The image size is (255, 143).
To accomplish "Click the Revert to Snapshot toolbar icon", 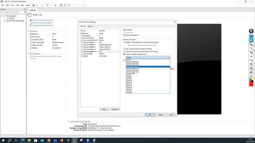I will [51, 5].
